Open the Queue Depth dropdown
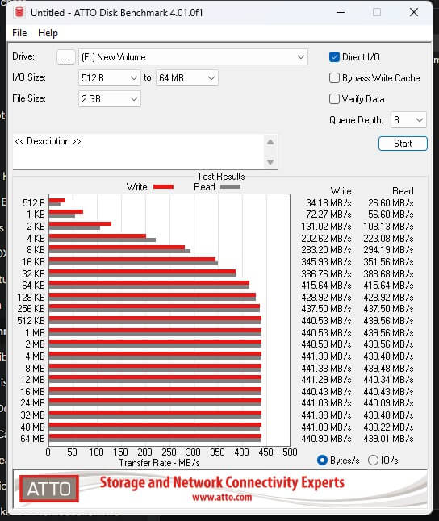Screen dimensions: 439x521 (408, 120)
